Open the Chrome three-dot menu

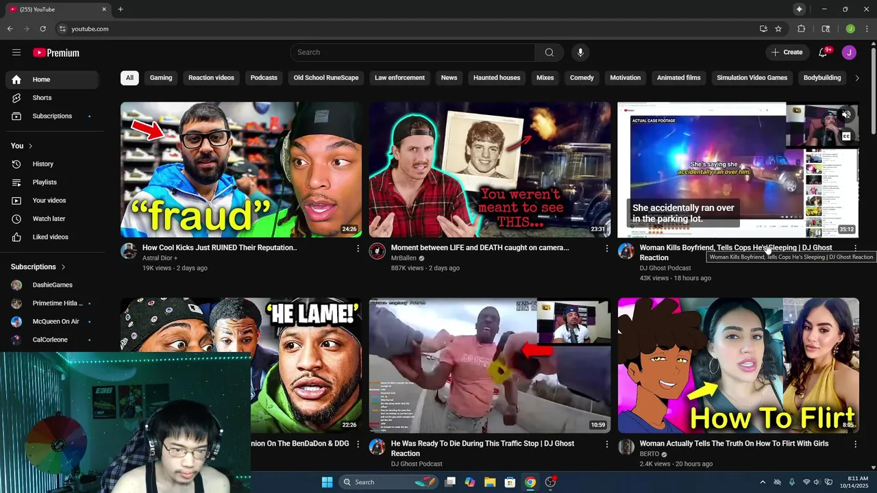tap(867, 29)
